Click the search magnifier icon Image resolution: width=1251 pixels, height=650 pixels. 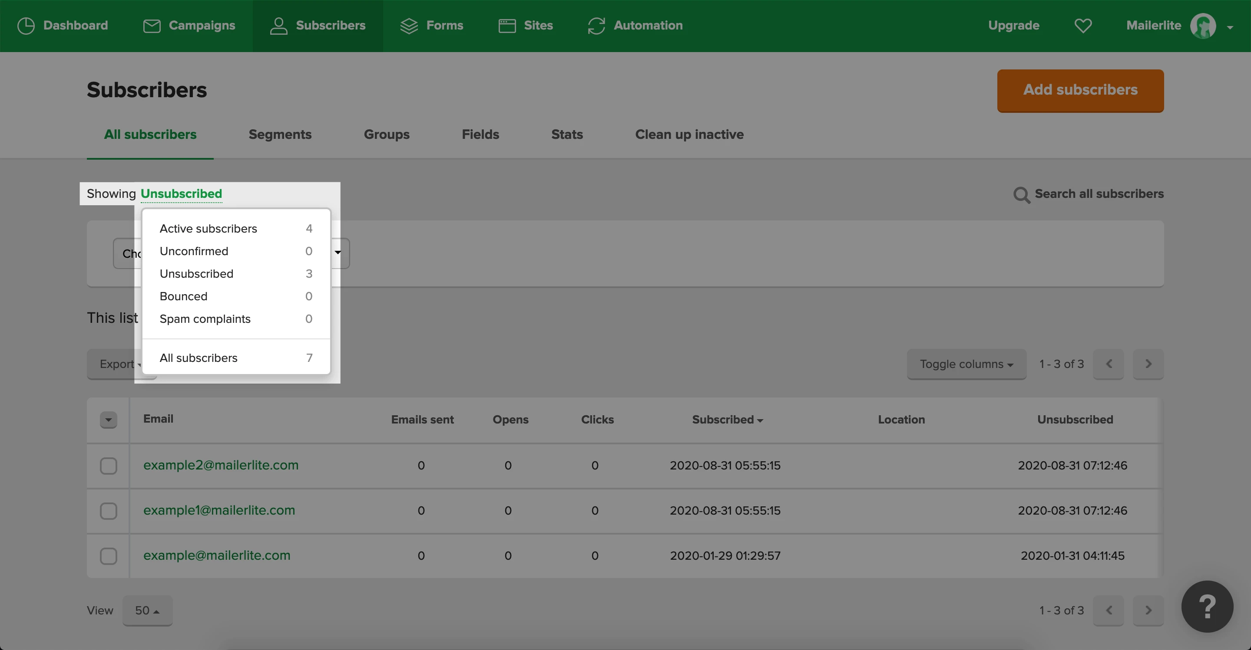(1021, 194)
